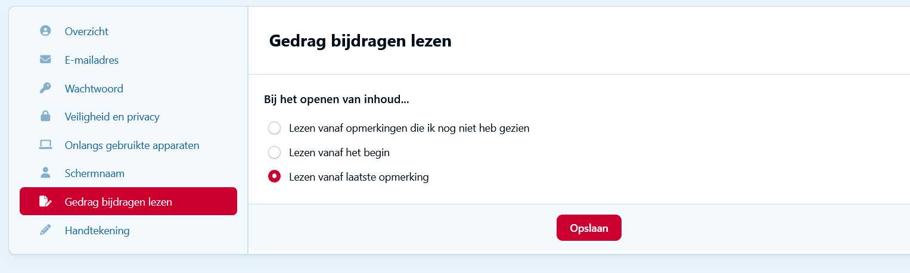The height and width of the screenshot is (273, 910).
Task: Select the 'Lezen vanaf het begin' radio button
Action: coord(274,153)
